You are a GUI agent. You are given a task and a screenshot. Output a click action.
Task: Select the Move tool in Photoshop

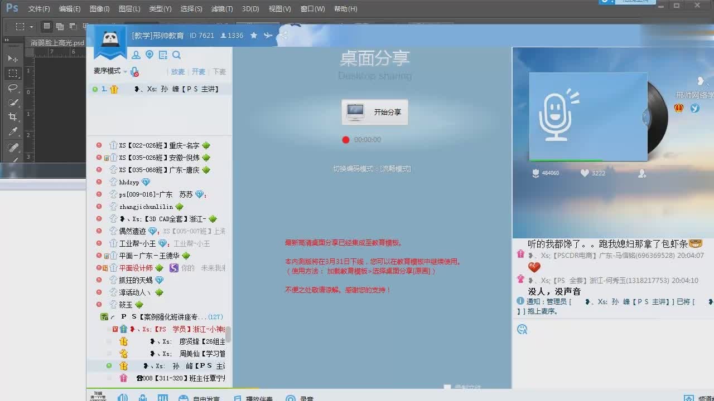click(x=12, y=58)
